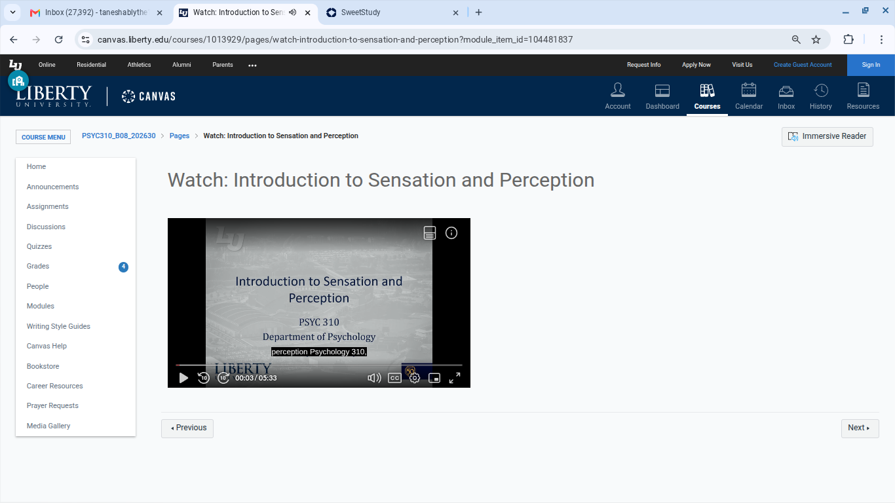Screen dimensions: 895x503
Task: Switch to the Gmail Inbox tab
Action: point(97,12)
